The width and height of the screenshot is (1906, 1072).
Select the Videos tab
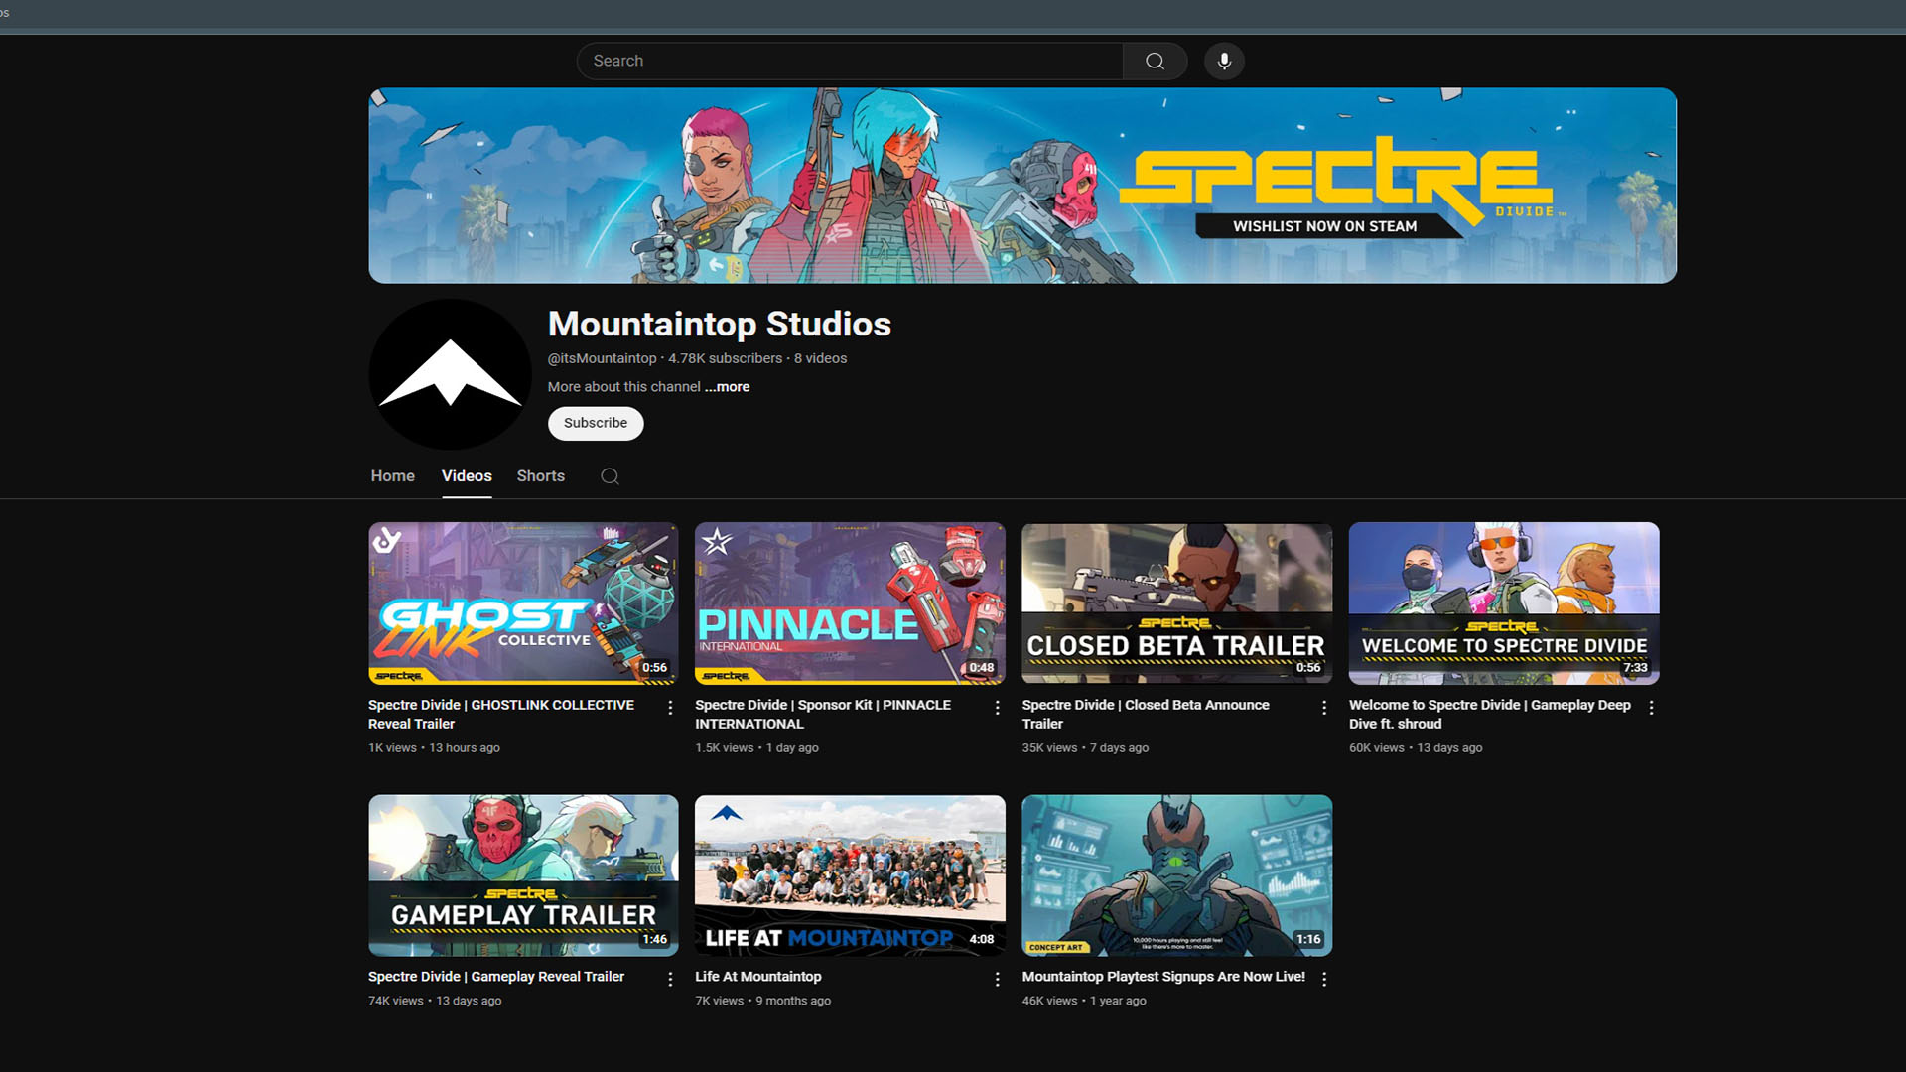point(466,476)
